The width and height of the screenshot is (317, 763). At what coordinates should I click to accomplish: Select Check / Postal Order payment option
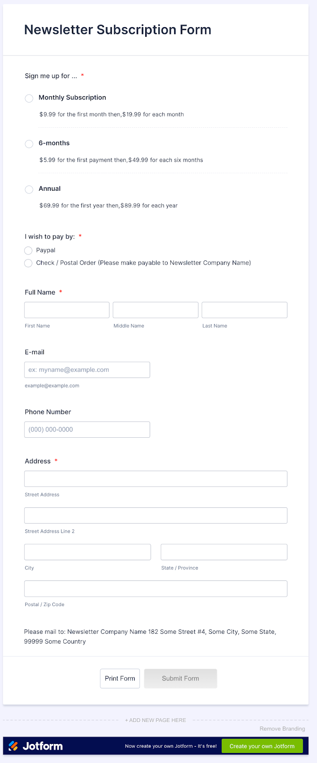click(29, 263)
